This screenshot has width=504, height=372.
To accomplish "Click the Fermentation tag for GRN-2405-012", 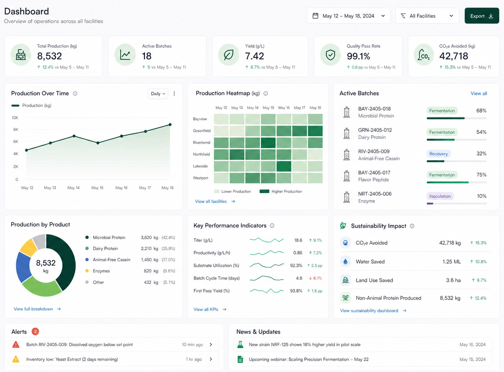I will pos(442,132).
